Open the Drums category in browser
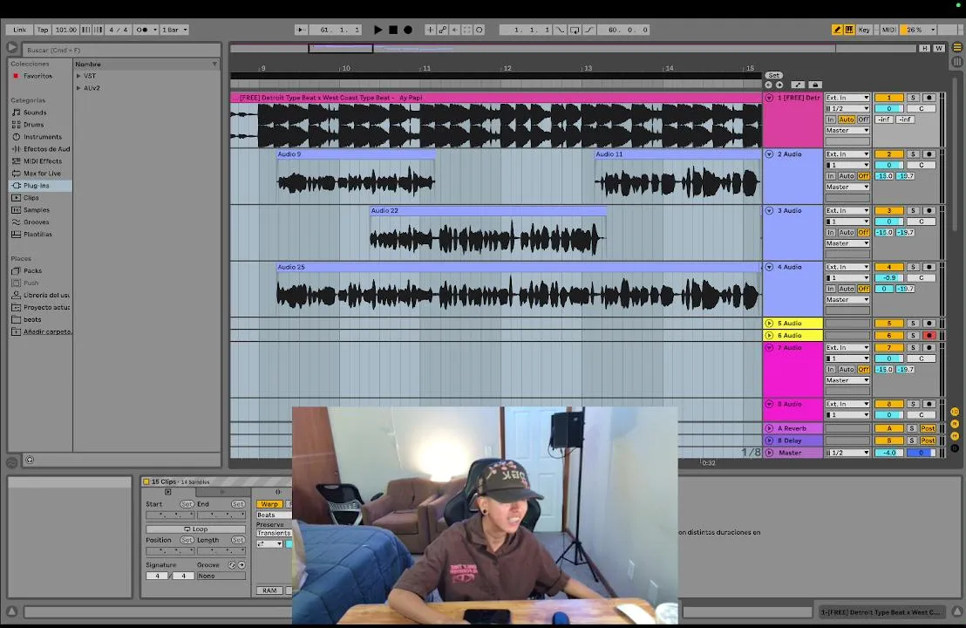The height and width of the screenshot is (628, 966). [34, 125]
